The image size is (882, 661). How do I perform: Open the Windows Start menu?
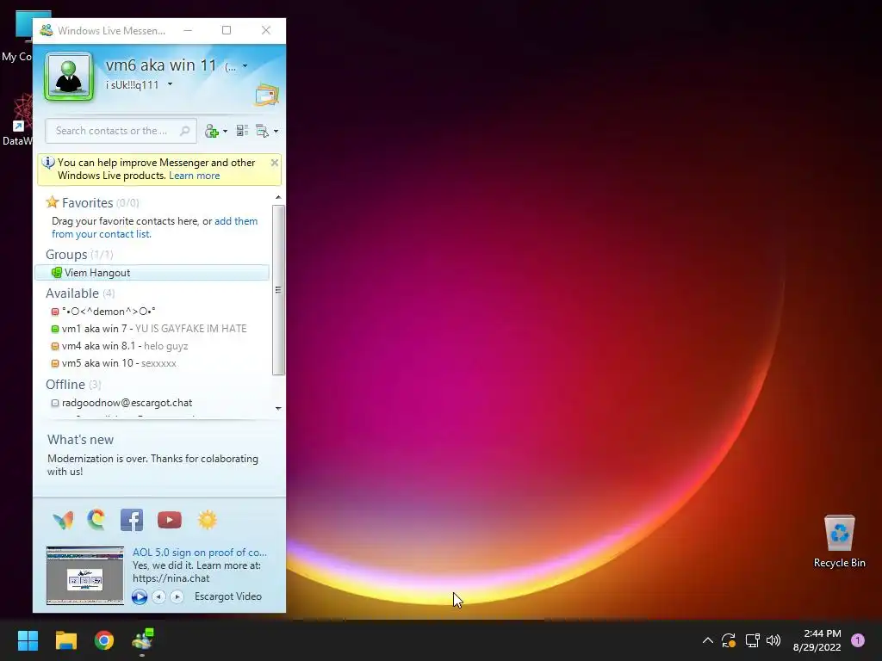click(28, 640)
